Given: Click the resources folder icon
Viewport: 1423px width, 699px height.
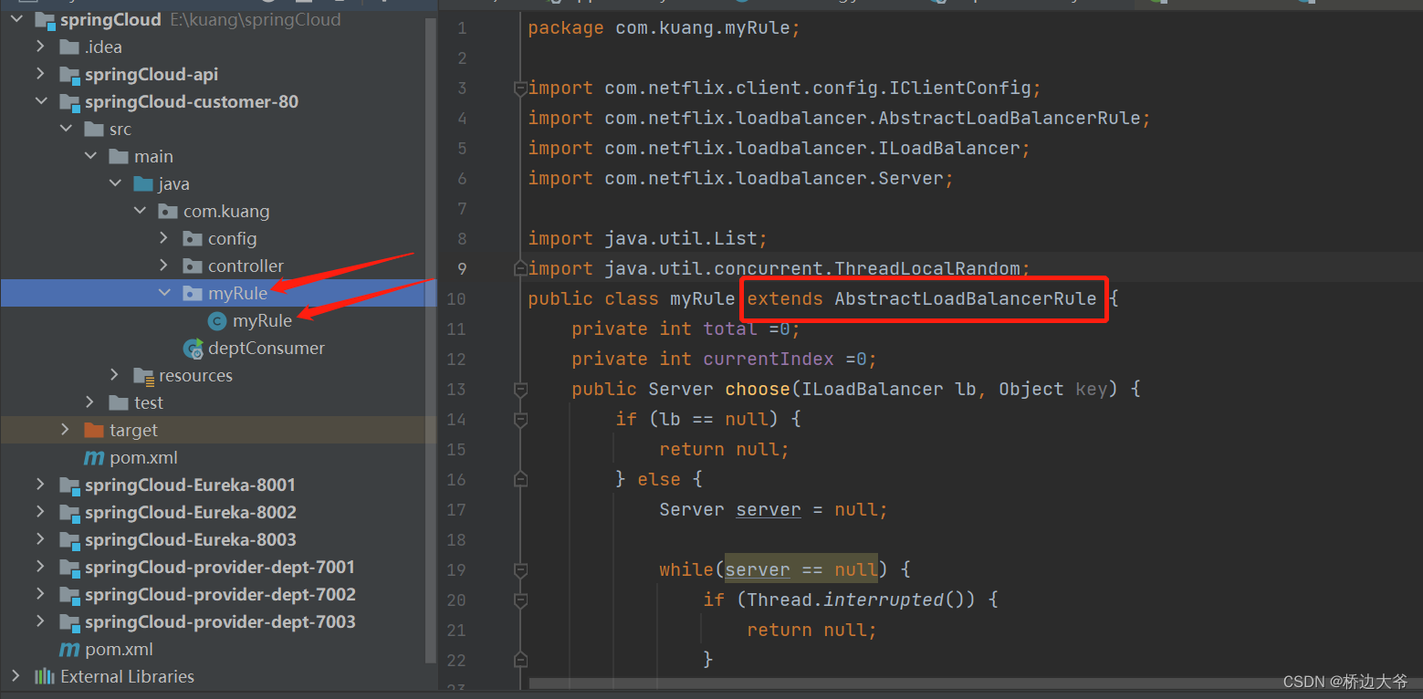Looking at the screenshot, I should point(143,375).
